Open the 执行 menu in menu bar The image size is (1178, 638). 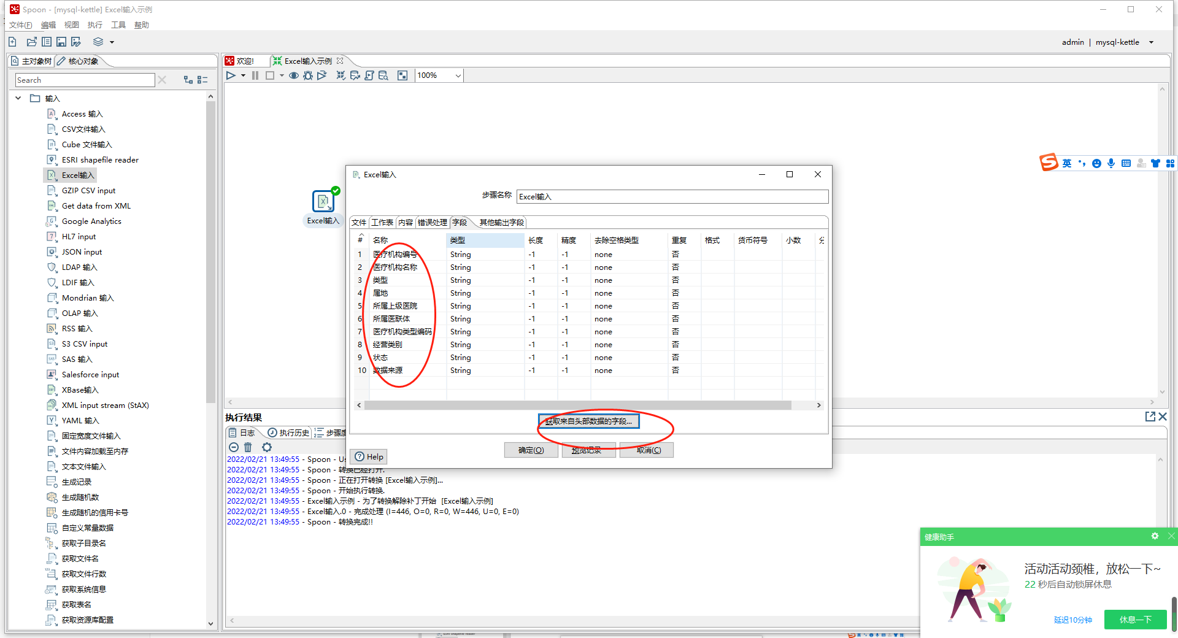point(94,25)
